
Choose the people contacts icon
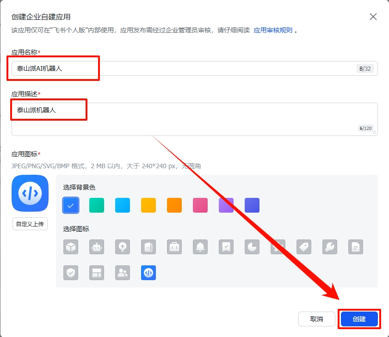[x=123, y=273]
